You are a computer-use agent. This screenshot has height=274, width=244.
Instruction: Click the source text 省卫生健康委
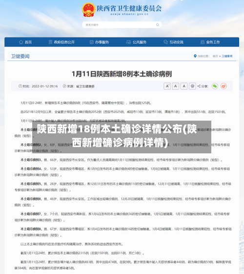click(85, 86)
